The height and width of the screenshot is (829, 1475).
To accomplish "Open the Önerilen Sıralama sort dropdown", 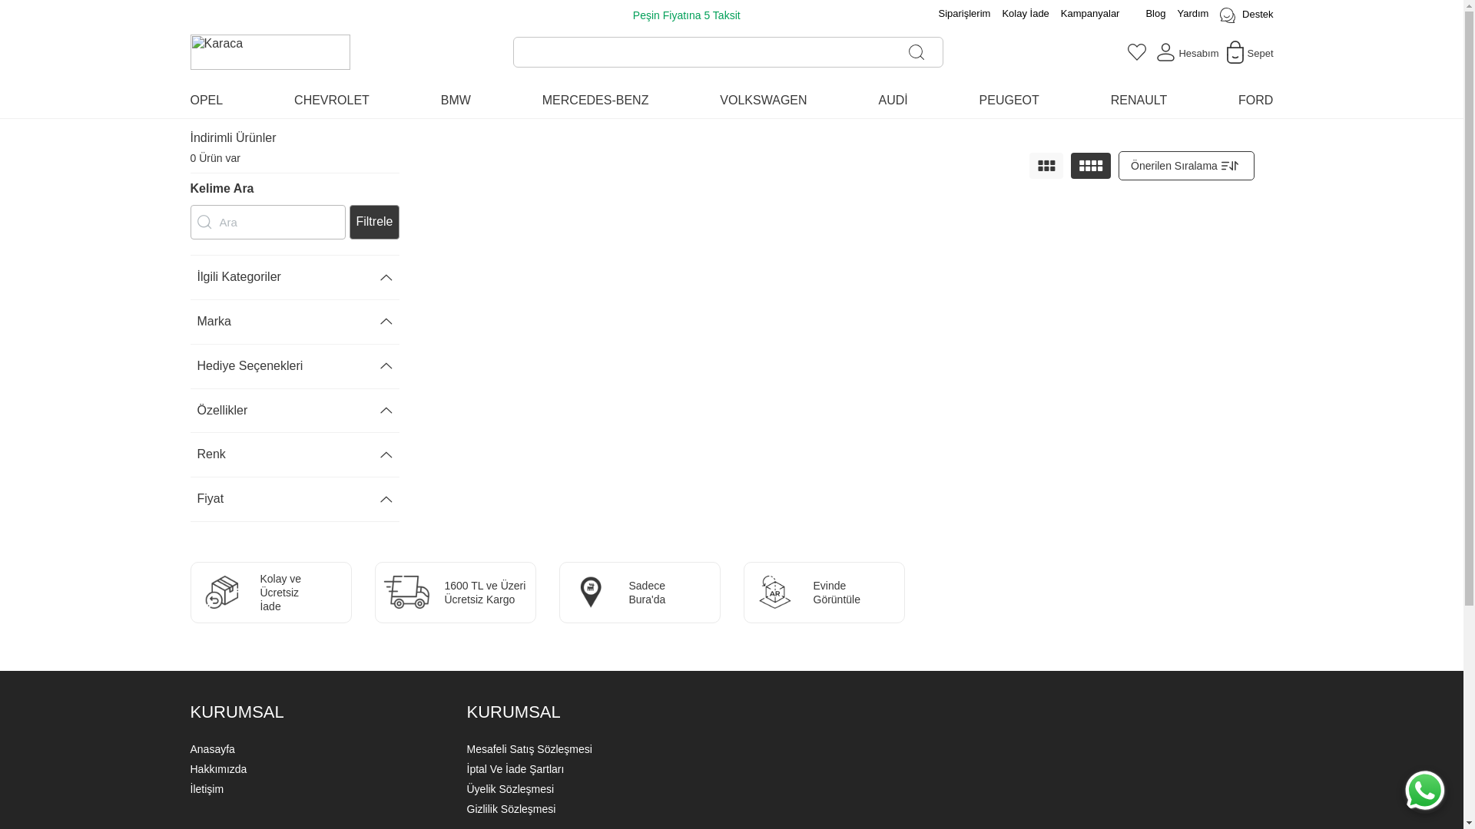I will click(x=1186, y=166).
